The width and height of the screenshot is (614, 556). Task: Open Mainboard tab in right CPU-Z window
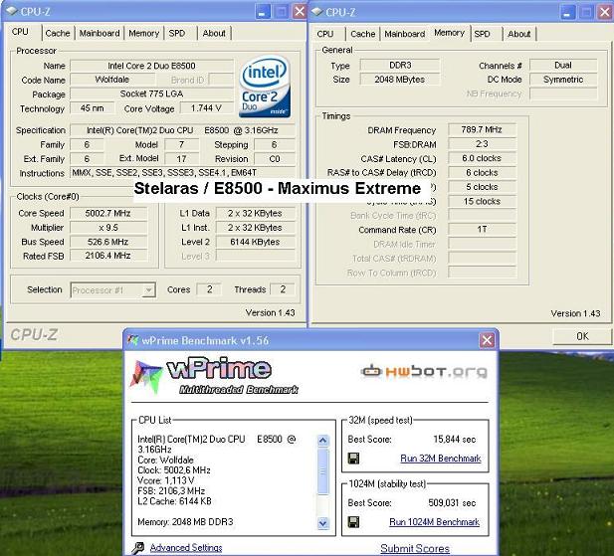tap(404, 34)
